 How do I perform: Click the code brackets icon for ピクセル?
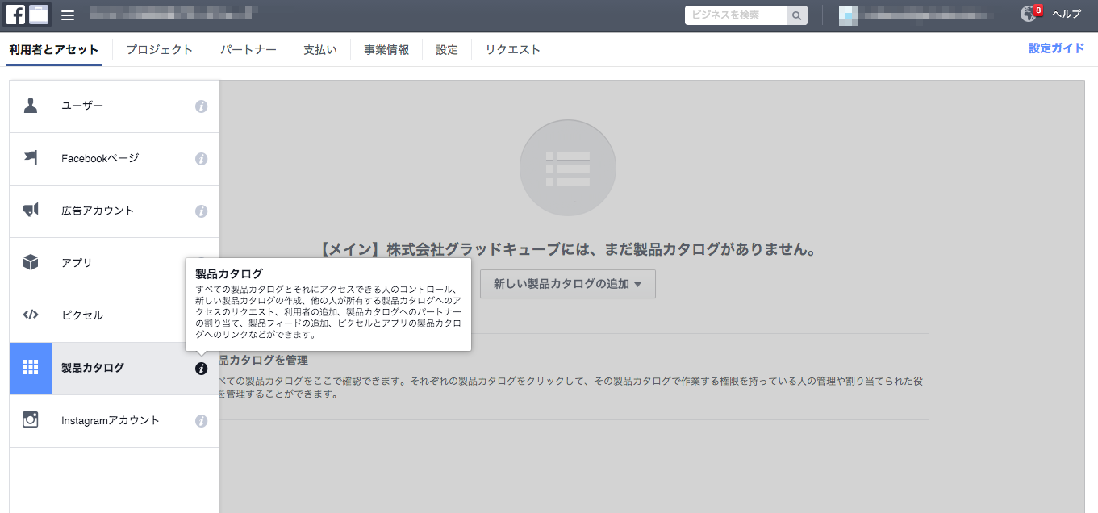click(31, 315)
